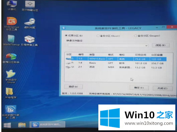Open 手动运行 Ghost desktop icon
This screenshot has height=132, width=177.
tap(11, 76)
